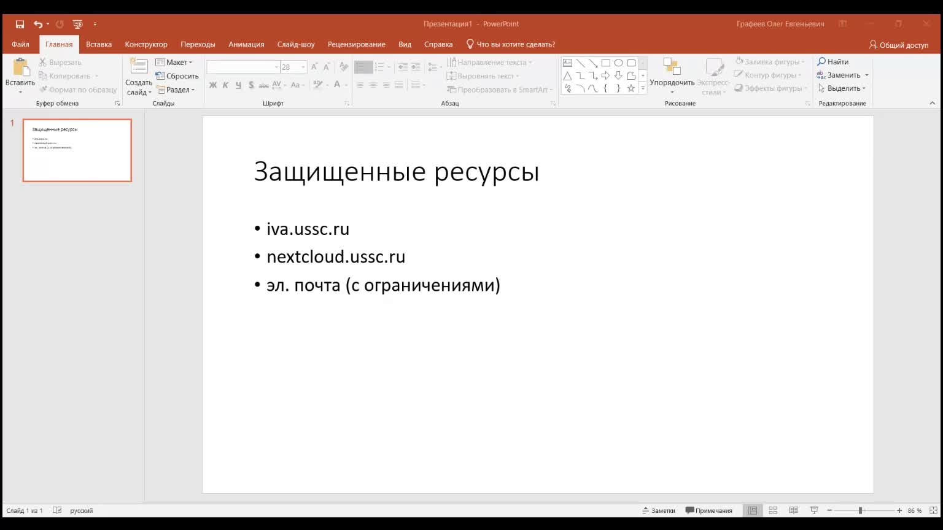Click the slide title 'Защищенные ресурсы'
The width and height of the screenshot is (943, 530).
[397, 172]
